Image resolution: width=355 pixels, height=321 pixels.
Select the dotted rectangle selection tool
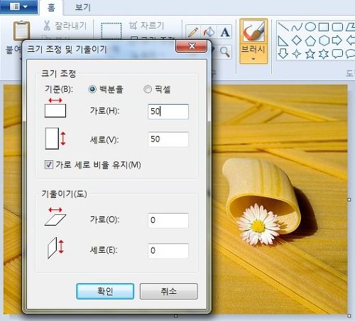pyautogui.click(x=111, y=31)
